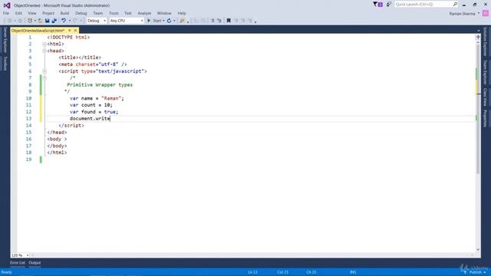Click the clear bookmarks icon

[250, 21]
